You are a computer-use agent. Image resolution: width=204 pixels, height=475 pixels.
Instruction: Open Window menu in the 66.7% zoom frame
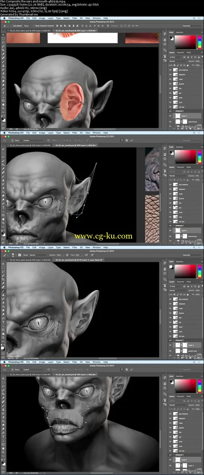(96, 247)
